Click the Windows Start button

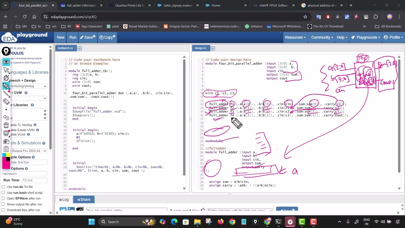[x=91, y=222]
